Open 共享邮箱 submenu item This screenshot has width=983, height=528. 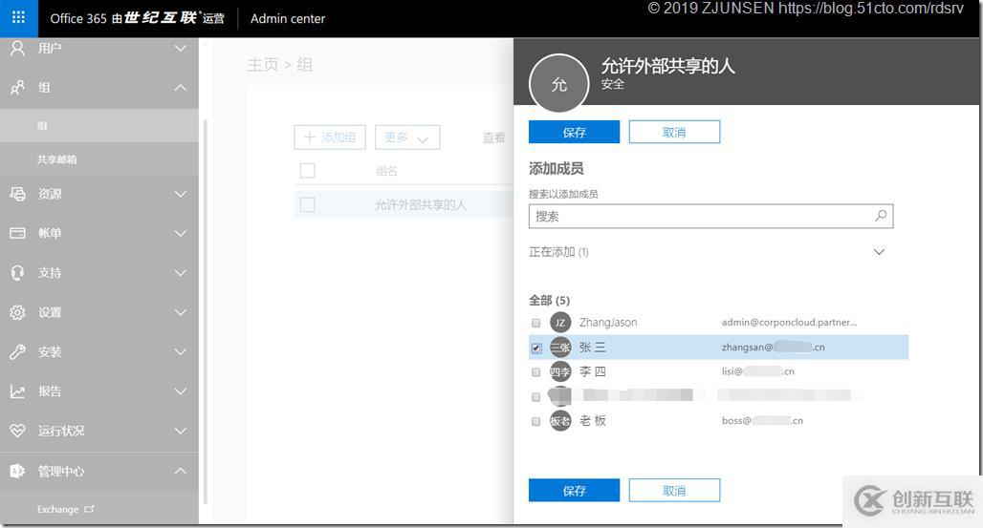pos(99,159)
